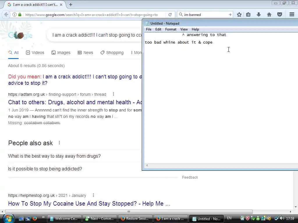Click Show Desktop quick launch icon
Image resolution: width=298 pixels, height=223 pixels.
point(21,219)
